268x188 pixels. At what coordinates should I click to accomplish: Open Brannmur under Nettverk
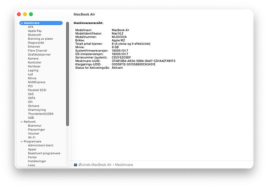tap(34, 125)
